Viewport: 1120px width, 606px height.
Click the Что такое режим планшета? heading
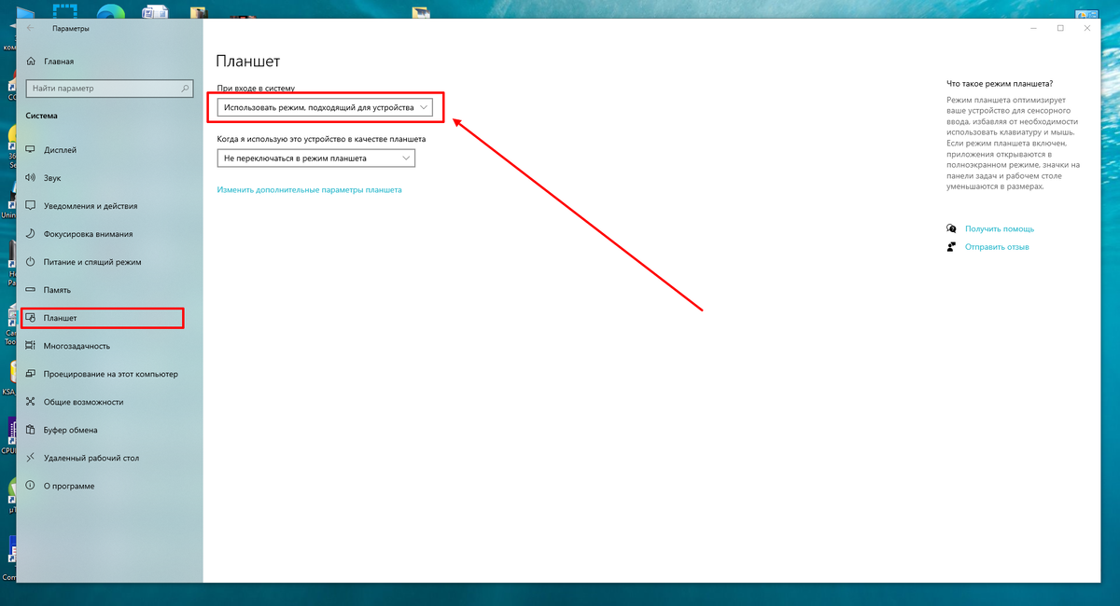tap(1000, 83)
